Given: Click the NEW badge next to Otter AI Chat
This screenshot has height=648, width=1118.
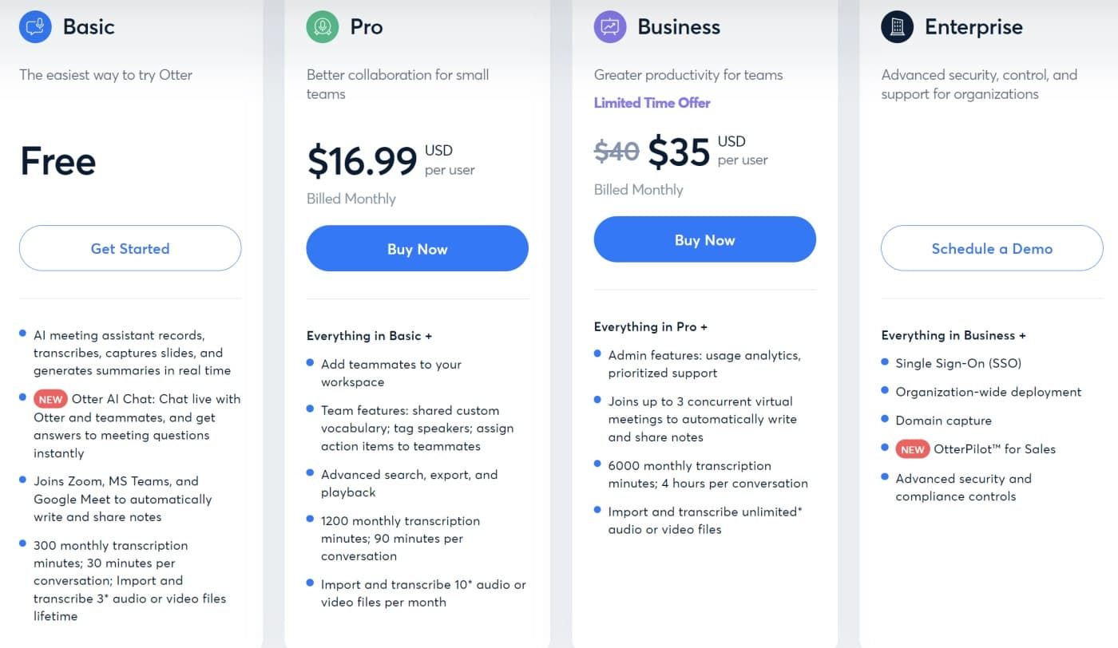Looking at the screenshot, I should [50, 399].
